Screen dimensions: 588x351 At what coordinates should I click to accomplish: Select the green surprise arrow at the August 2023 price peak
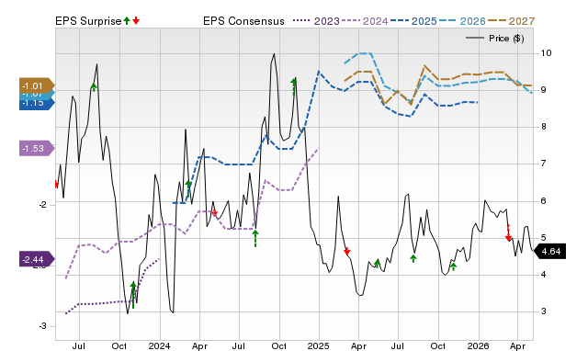coord(94,87)
